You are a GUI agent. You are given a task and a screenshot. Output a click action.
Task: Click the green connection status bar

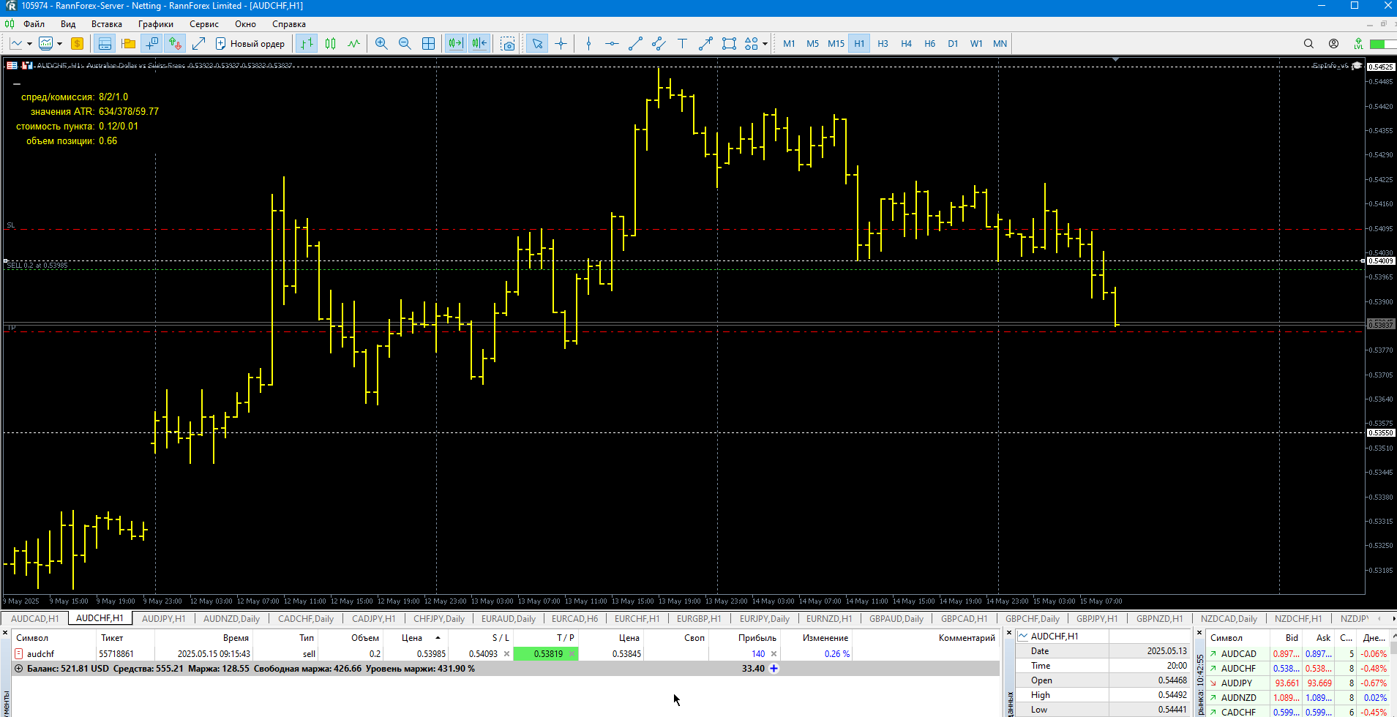coord(1382,44)
